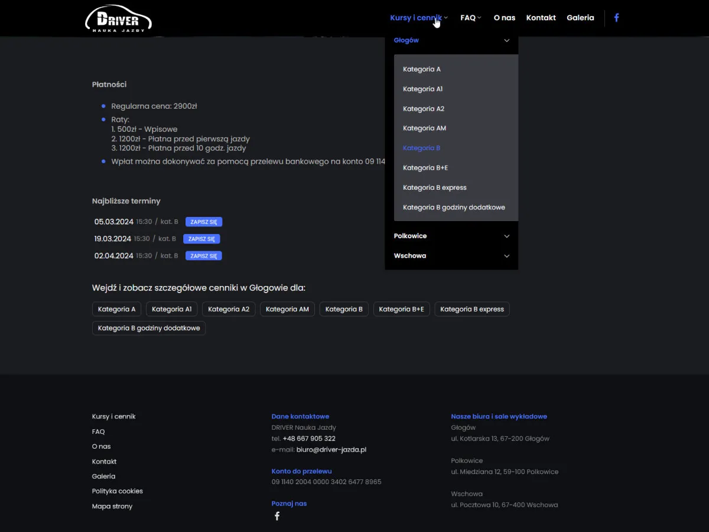This screenshot has width=709, height=532.
Task: Open the Facebook icon in the header
Action: [x=616, y=18]
